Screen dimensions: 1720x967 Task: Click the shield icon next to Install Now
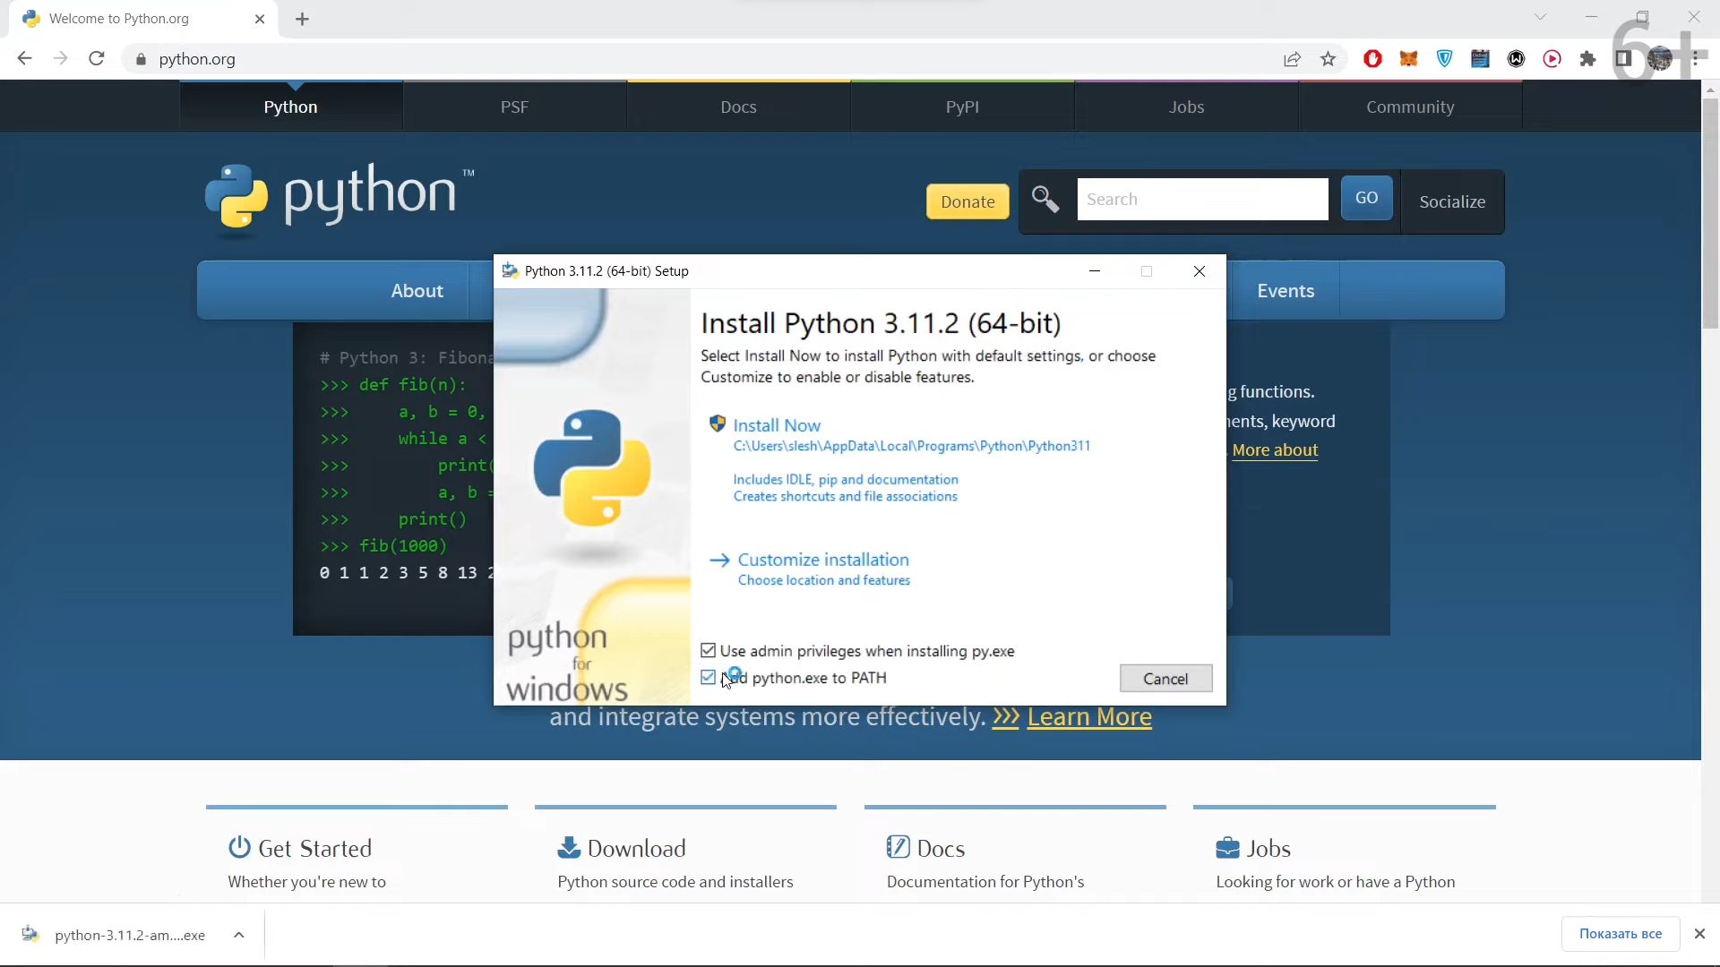pyautogui.click(x=717, y=424)
